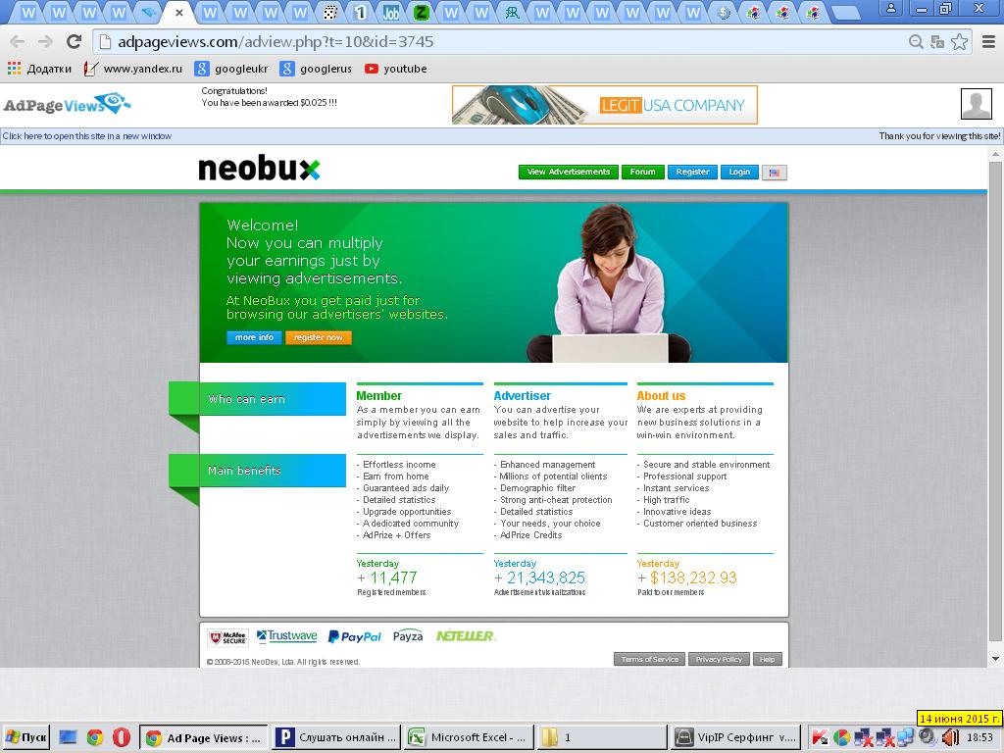Click the McAfee Secure badge
Viewport: 1004px width, 753px height.
click(228, 637)
